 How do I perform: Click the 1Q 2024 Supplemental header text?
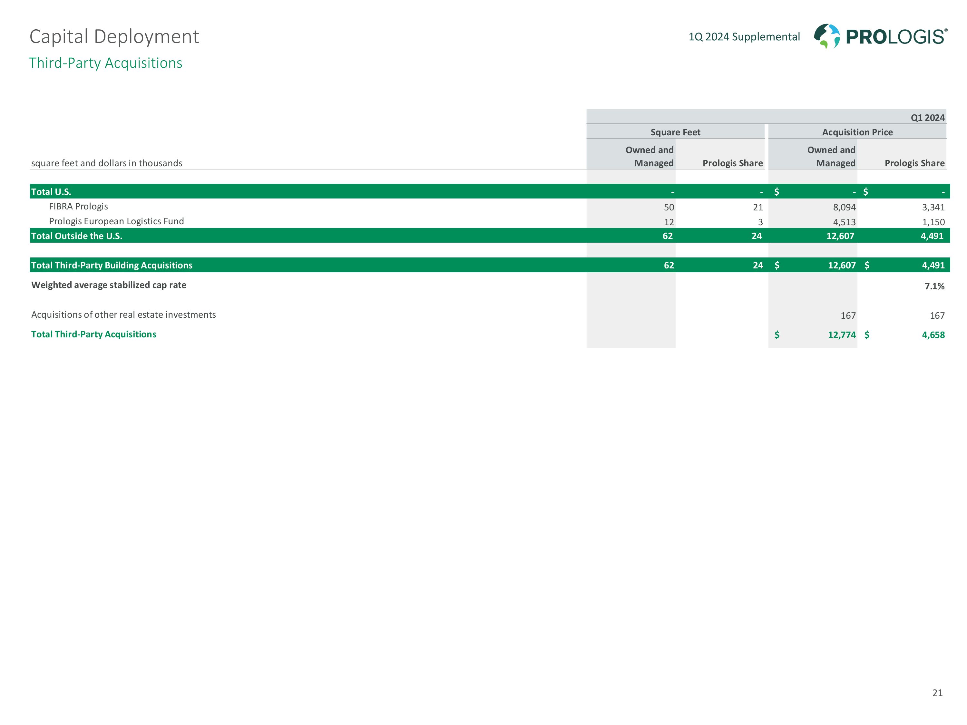coord(744,37)
